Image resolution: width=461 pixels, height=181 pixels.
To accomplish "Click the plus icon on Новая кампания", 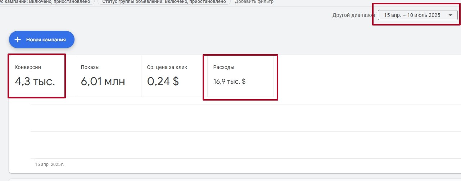I will click(x=18, y=40).
